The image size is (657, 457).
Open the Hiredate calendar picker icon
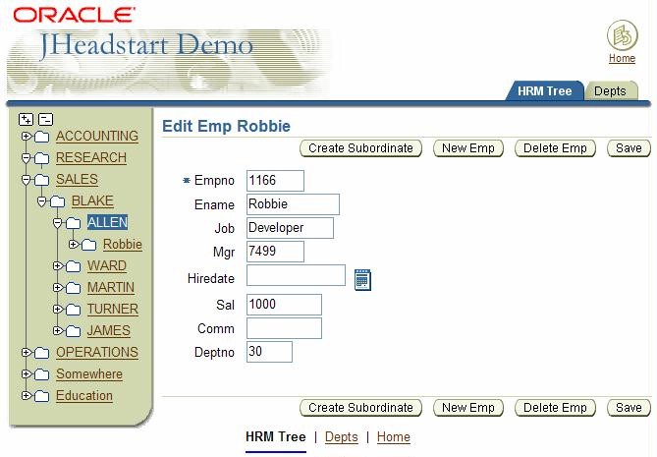(x=362, y=280)
